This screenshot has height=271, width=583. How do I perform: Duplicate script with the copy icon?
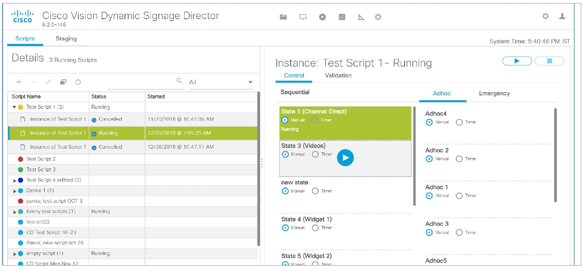coord(63,82)
